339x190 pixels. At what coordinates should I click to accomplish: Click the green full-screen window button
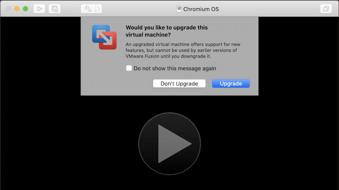pyautogui.click(x=25, y=9)
